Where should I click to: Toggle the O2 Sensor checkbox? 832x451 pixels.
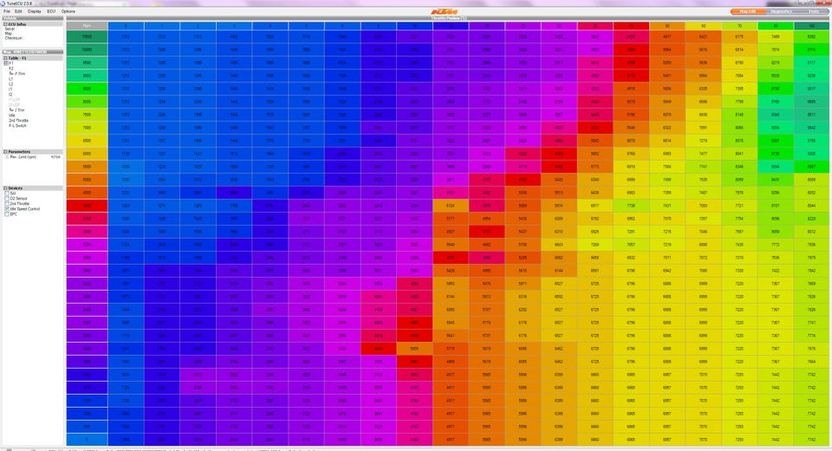pyautogui.click(x=7, y=199)
